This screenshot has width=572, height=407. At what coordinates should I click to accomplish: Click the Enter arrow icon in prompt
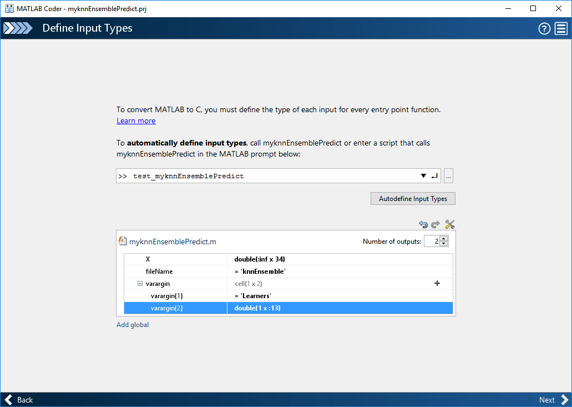click(434, 176)
